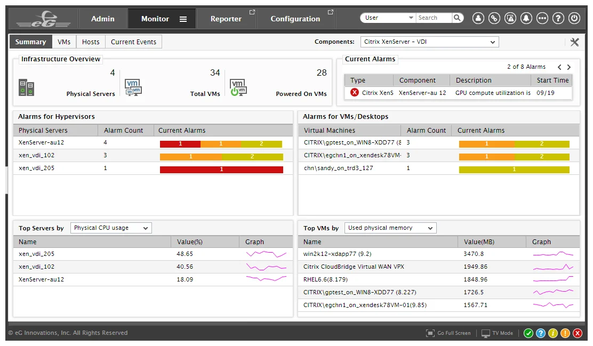Image resolution: width=593 pixels, height=346 pixels.
Task: Open the Top VMs by Used physical memory dropdown
Action: point(390,228)
